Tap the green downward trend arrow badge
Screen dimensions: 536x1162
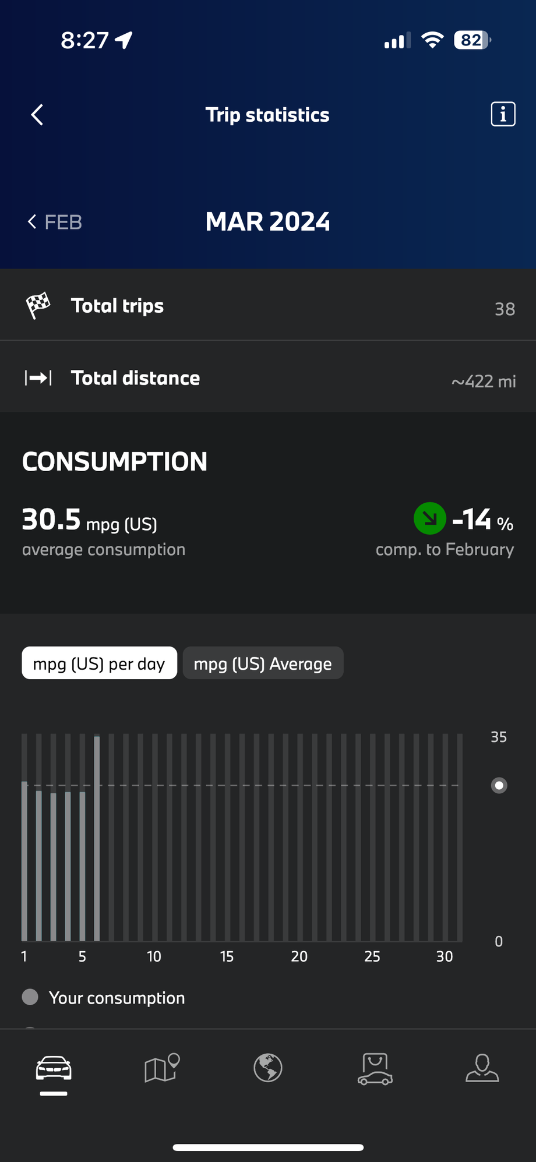[430, 518]
